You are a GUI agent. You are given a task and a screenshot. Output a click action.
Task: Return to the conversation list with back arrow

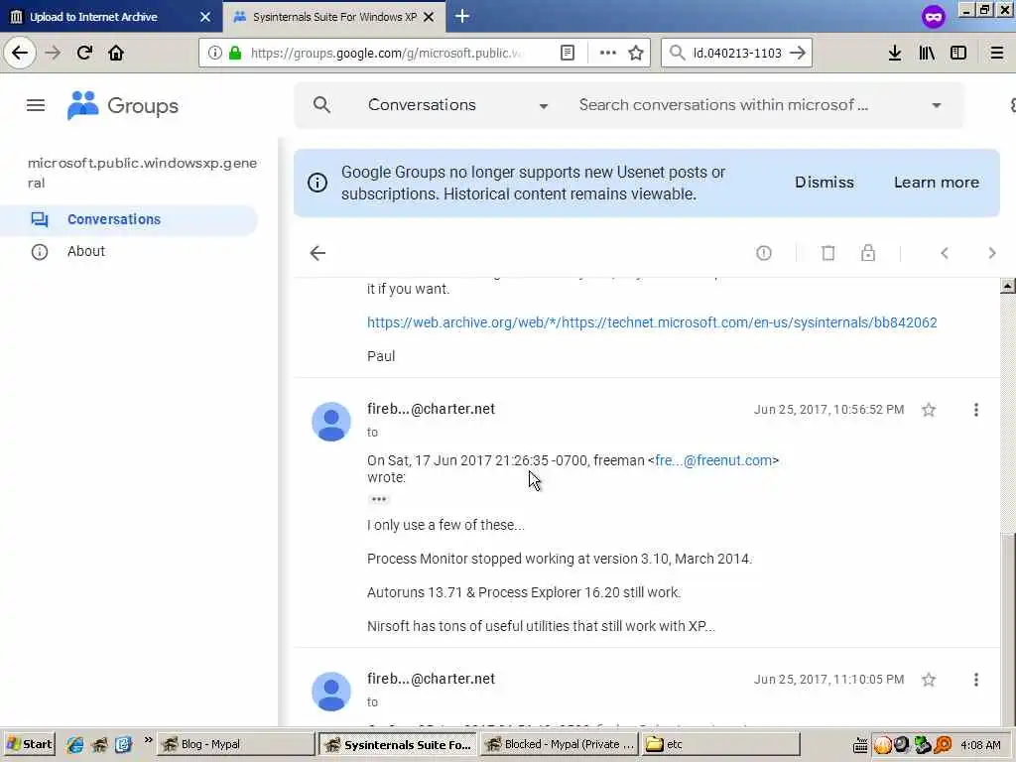point(317,253)
